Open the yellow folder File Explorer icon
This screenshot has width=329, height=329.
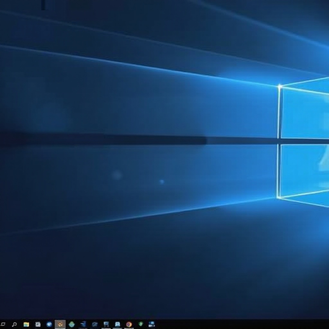(x=26, y=325)
